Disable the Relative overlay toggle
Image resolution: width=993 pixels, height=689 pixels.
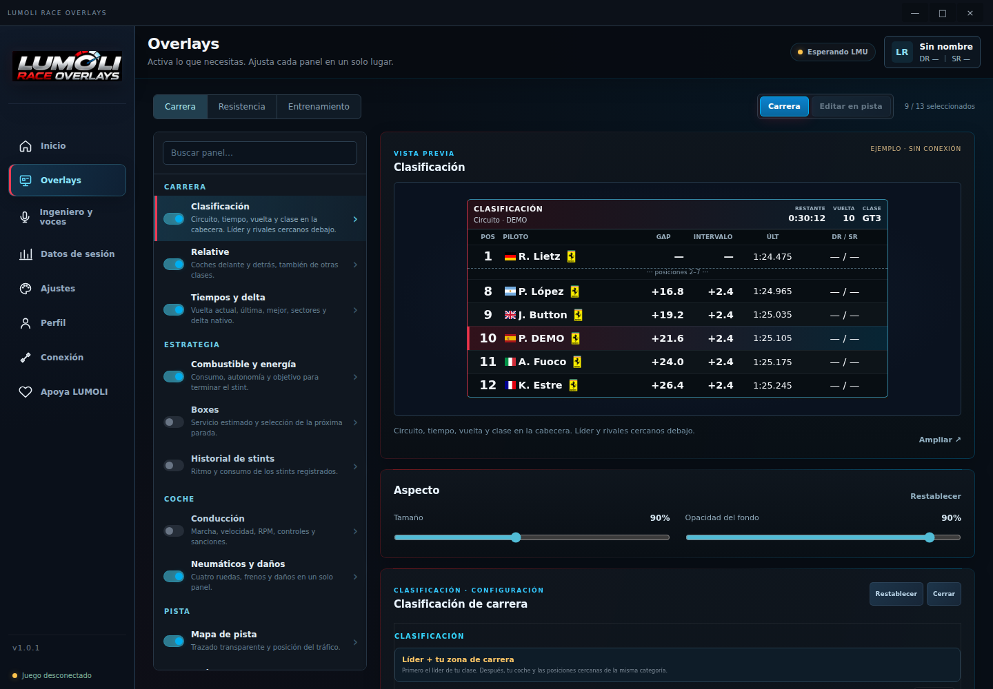click(x=174, y=264)
